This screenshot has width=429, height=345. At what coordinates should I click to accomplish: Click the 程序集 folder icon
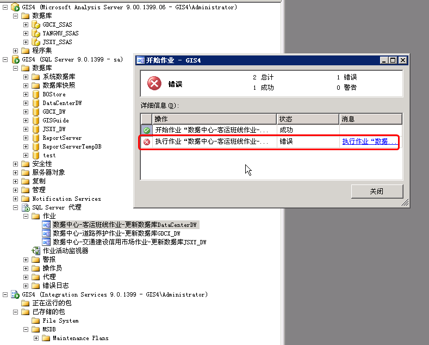coord(26,51)
